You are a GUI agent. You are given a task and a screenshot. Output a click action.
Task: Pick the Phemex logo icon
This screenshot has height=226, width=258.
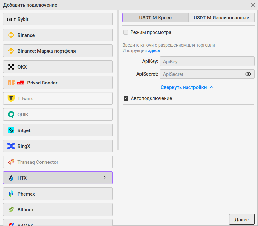(11, 194)
